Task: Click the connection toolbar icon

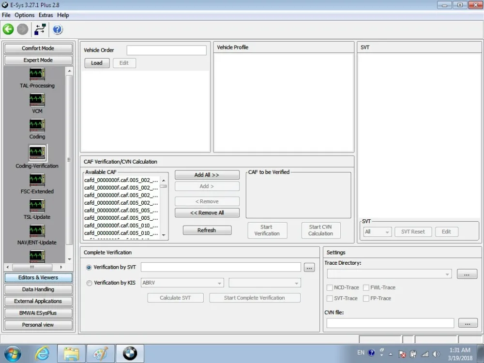Action: pyautogui.click(x=40, y=30)
